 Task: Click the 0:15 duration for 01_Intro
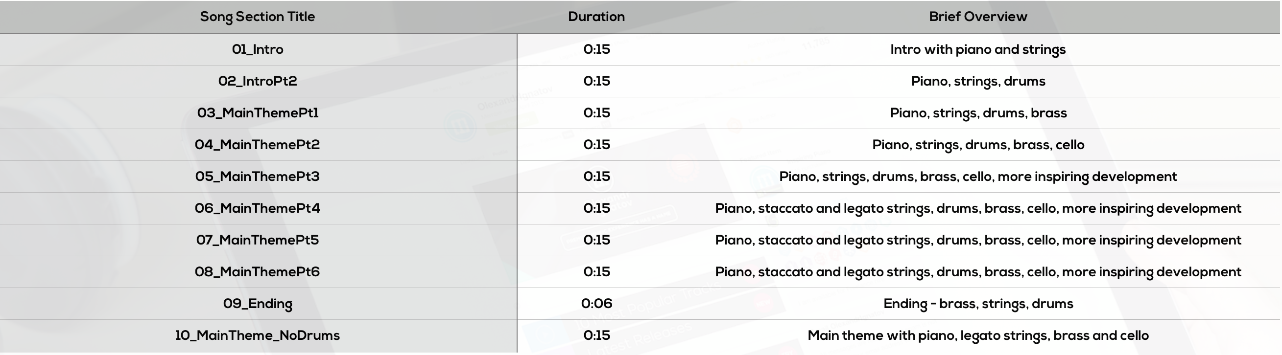coord(596,49)
